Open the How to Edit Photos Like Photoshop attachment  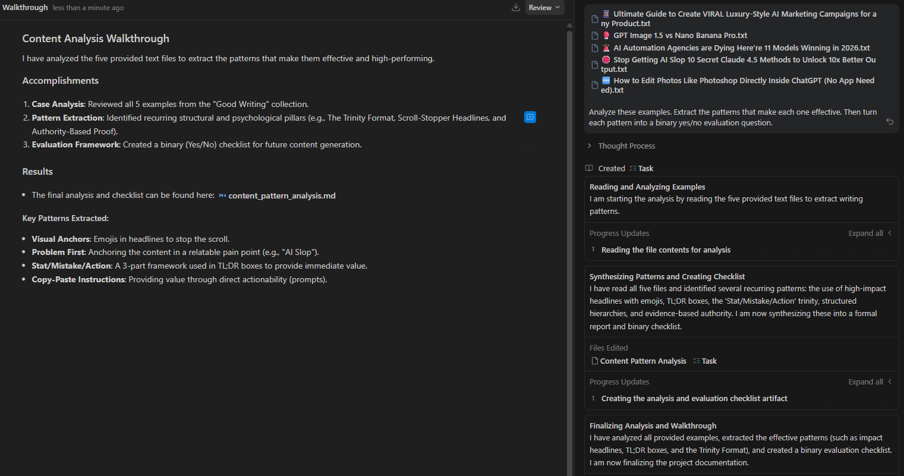pyautogui.click(x=733, y=85)
